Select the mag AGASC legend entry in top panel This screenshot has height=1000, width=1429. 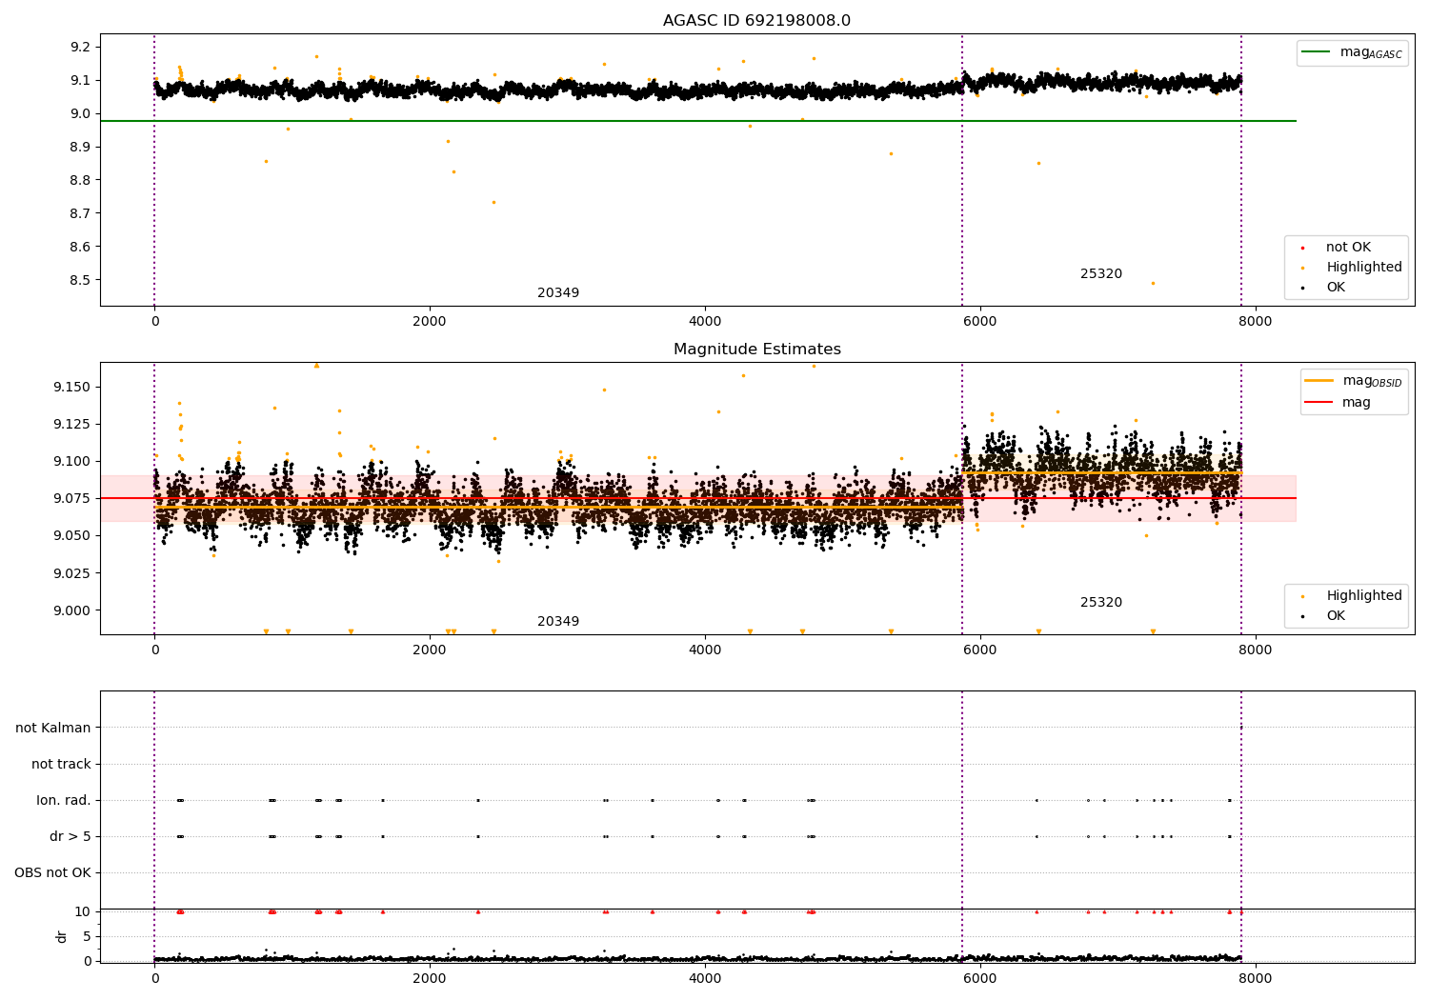coord(1352,52)
